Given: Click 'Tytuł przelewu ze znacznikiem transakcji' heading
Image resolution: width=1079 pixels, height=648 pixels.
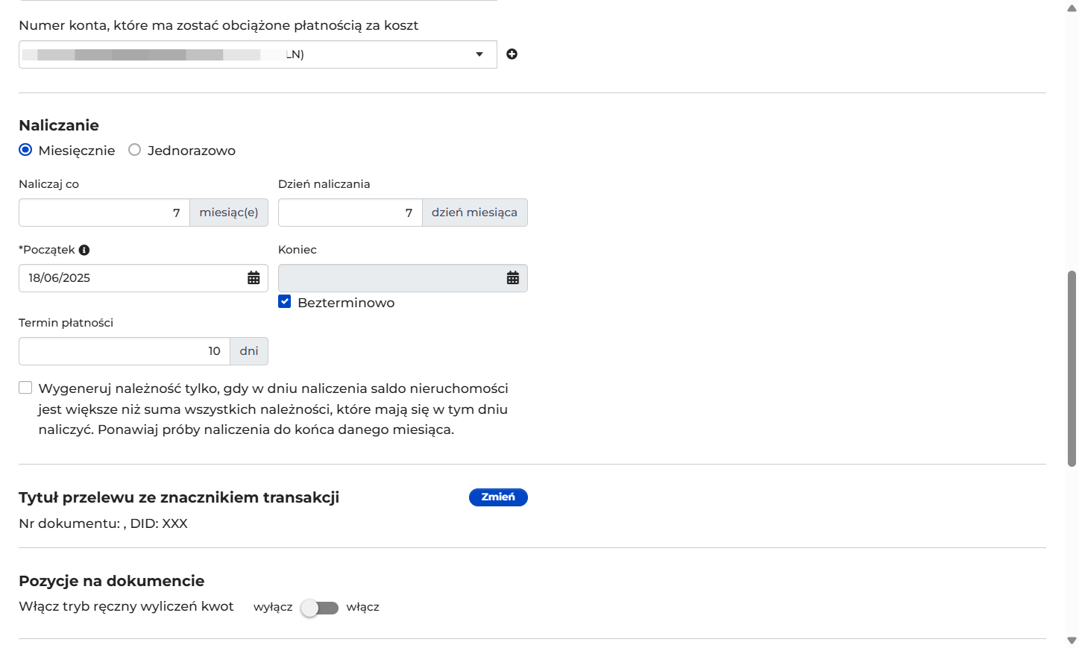Looking at the screenshot, I should [x=179, y=497].
